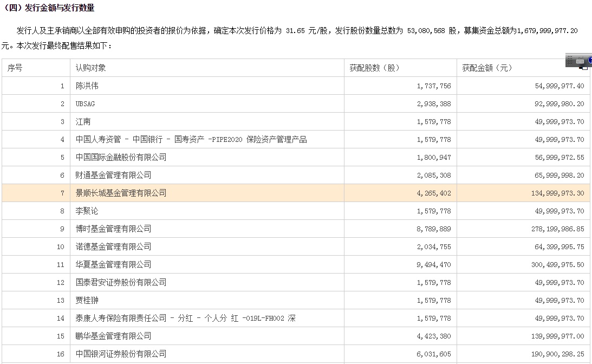Click the share count 2,085,308
This screenshot has height=364, width=592.
(x=434, y=175)
